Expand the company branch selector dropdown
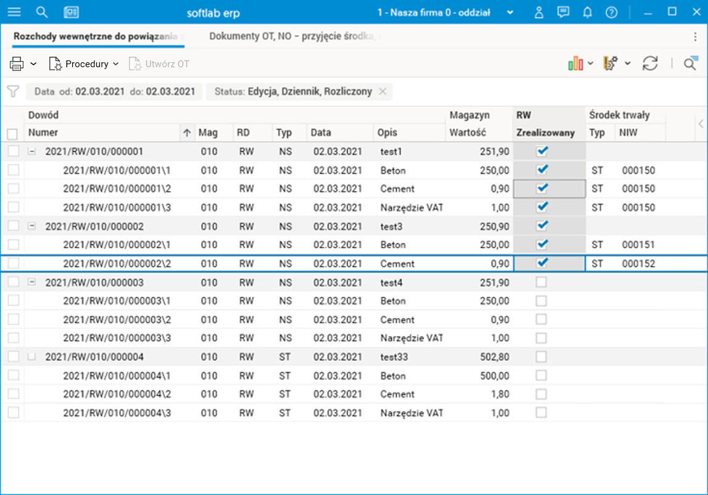This screenshot has height=495, width=708. pos(510,12)
